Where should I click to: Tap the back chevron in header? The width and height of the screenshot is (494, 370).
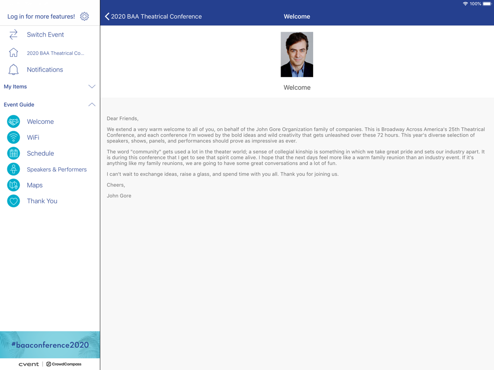[x=107, y=16]
